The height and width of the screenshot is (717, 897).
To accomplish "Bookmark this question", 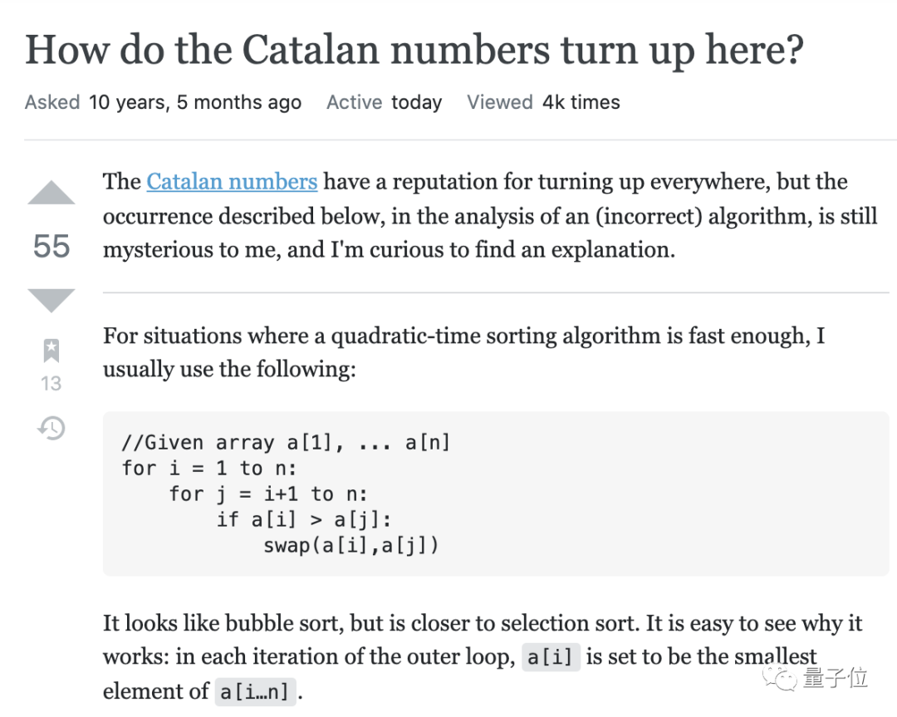I will coord(51,351).
